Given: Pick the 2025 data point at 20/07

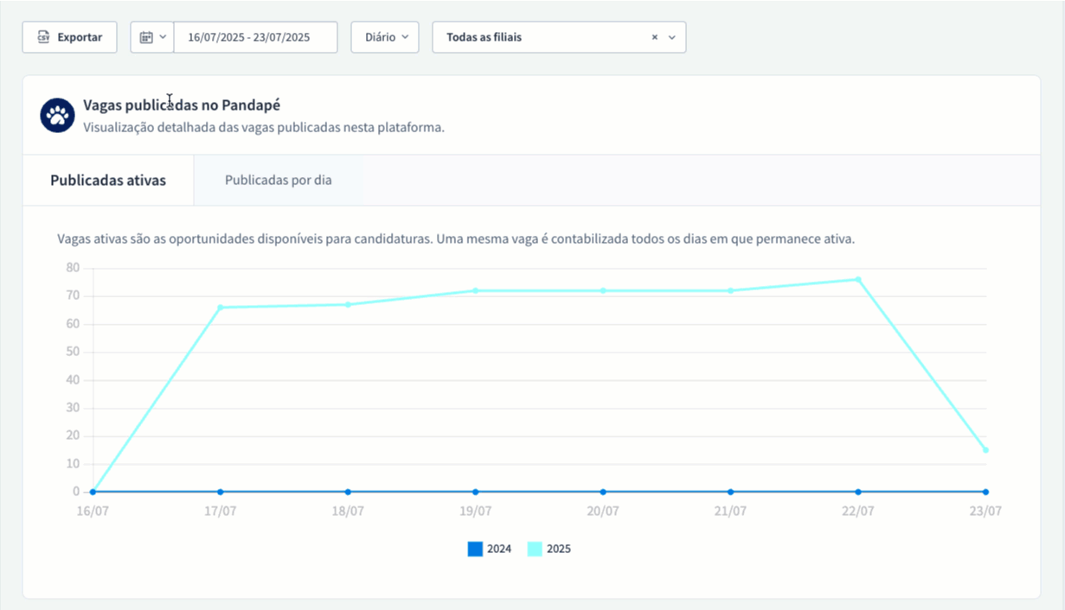Looking at the screenshot, I should [603, 290].
